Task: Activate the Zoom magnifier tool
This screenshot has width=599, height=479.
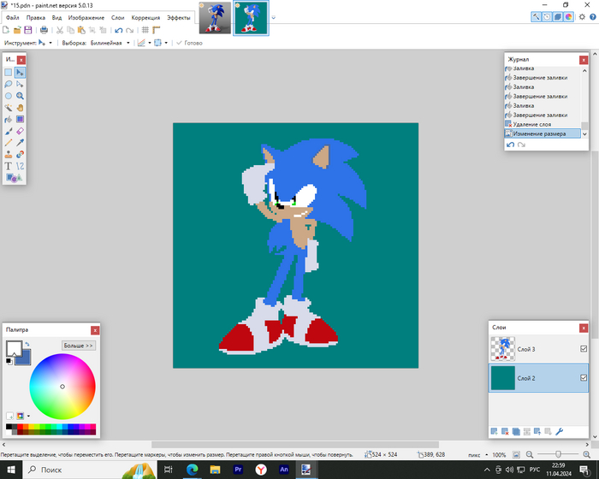Action: [20, 96]
